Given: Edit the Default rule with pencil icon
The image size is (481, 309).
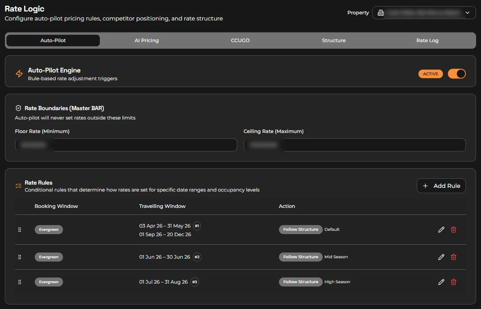Looking at the screenshot, I should pyautogui.click(x=441, y=230).
